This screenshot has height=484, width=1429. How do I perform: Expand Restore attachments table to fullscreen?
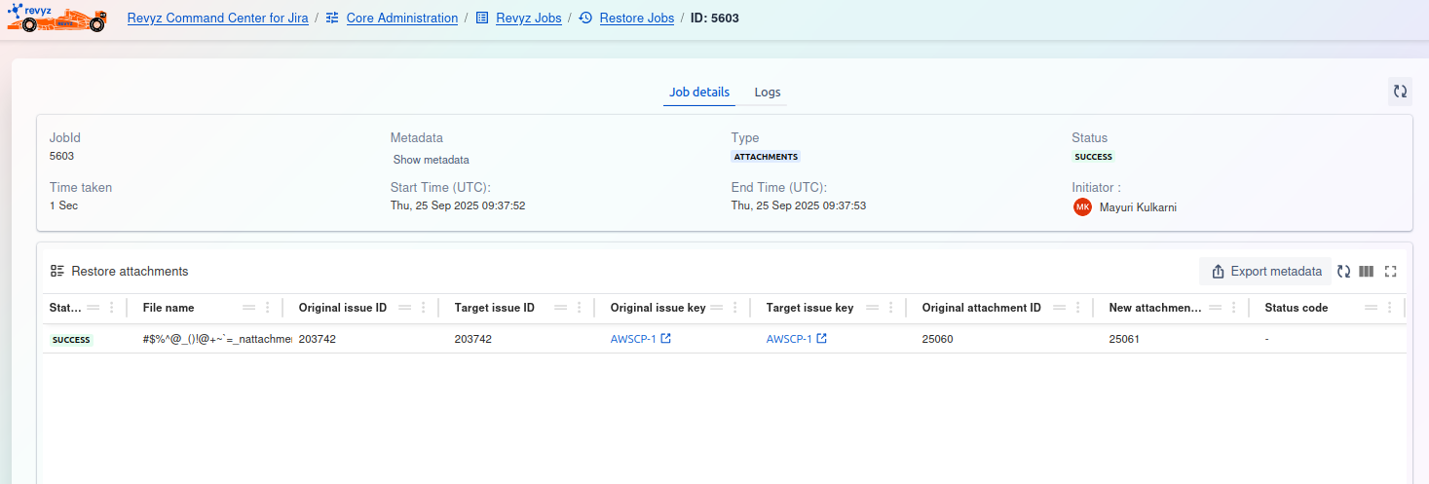coord(1390,272)
